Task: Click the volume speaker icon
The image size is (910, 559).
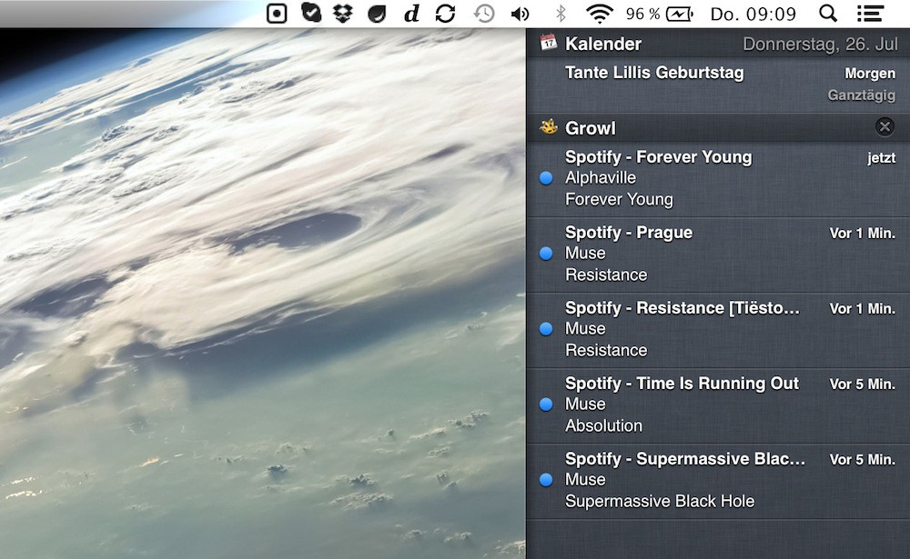Action: (520, 14)
